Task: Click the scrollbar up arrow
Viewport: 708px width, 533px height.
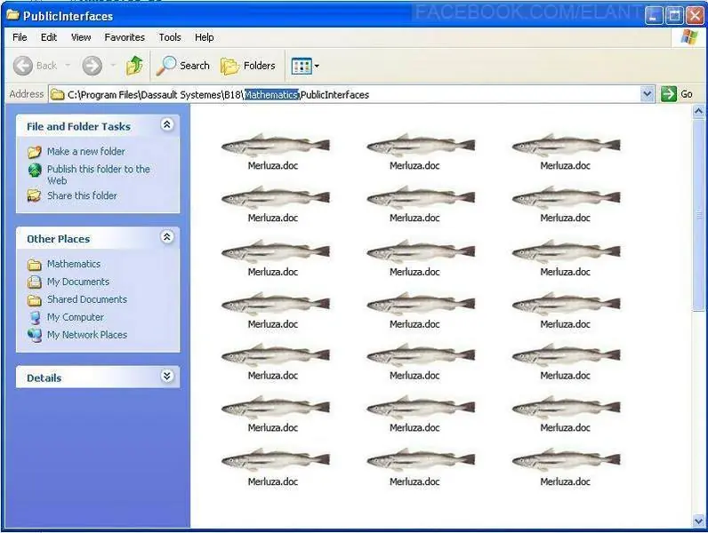Action: 698,111
